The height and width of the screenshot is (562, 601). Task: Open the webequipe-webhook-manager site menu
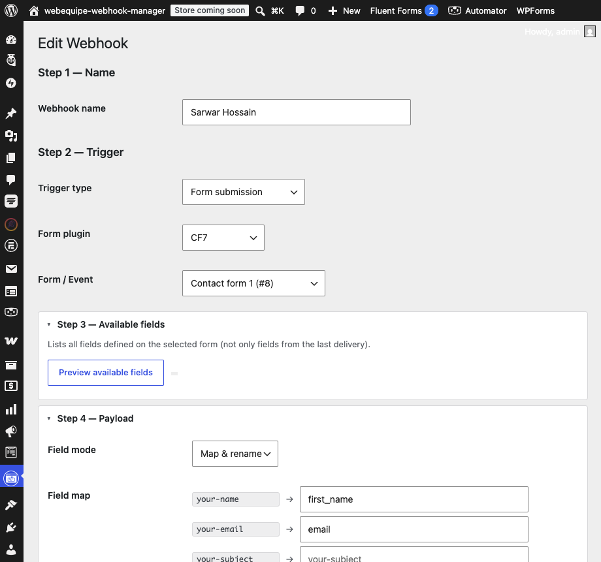tap(97, 10)
